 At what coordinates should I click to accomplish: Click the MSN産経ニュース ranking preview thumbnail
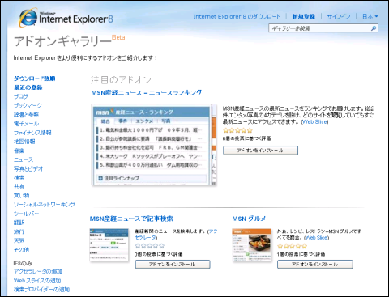[154, 145]
